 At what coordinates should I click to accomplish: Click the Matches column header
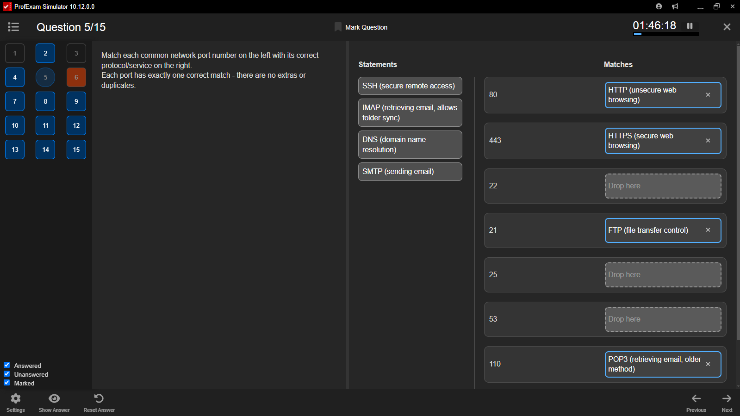[x=618, y=65]
